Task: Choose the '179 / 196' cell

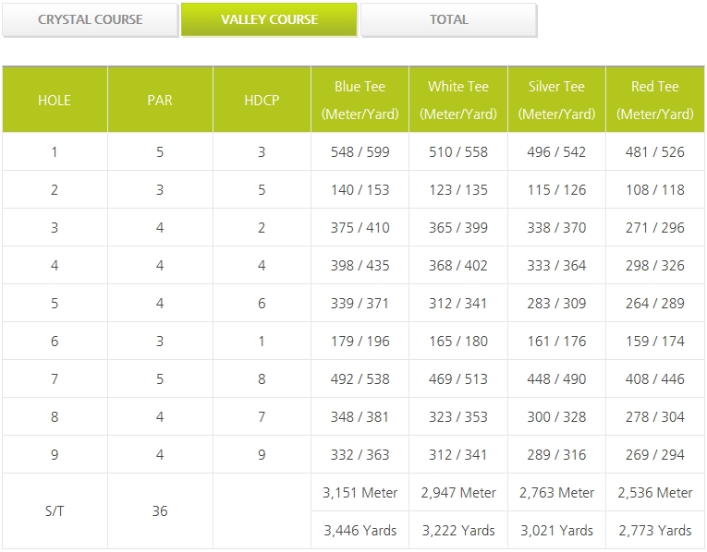Action: pos(360,342)
